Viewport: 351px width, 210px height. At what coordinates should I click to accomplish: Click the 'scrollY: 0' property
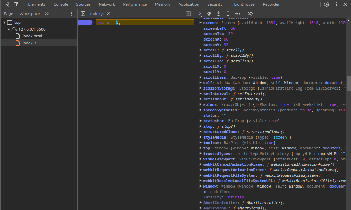(x=215, y=72)
